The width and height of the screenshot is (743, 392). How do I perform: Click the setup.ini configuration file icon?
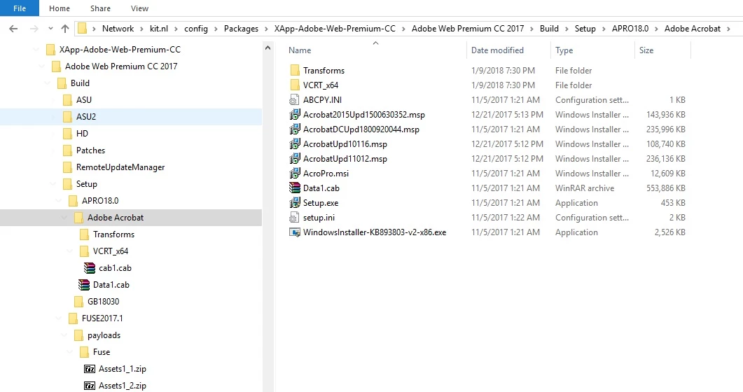coord(294,217)
